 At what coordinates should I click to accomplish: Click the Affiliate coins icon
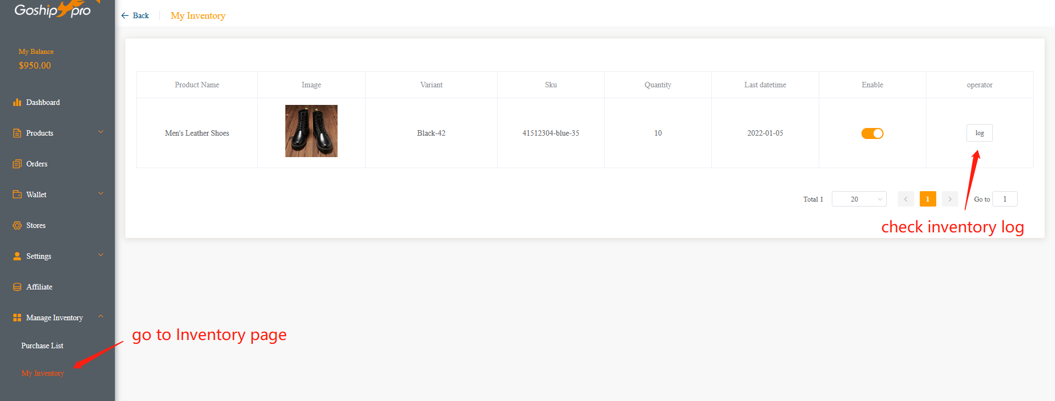tap(17, 287)
